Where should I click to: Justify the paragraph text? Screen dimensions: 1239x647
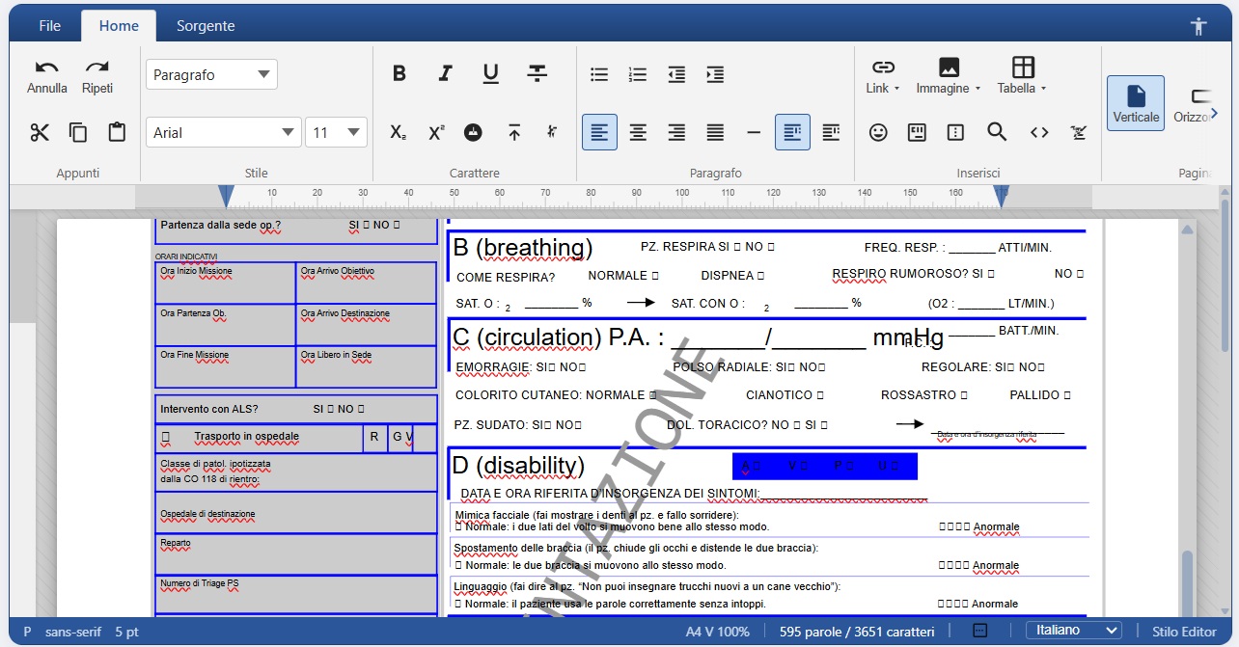tap(715, 132)
